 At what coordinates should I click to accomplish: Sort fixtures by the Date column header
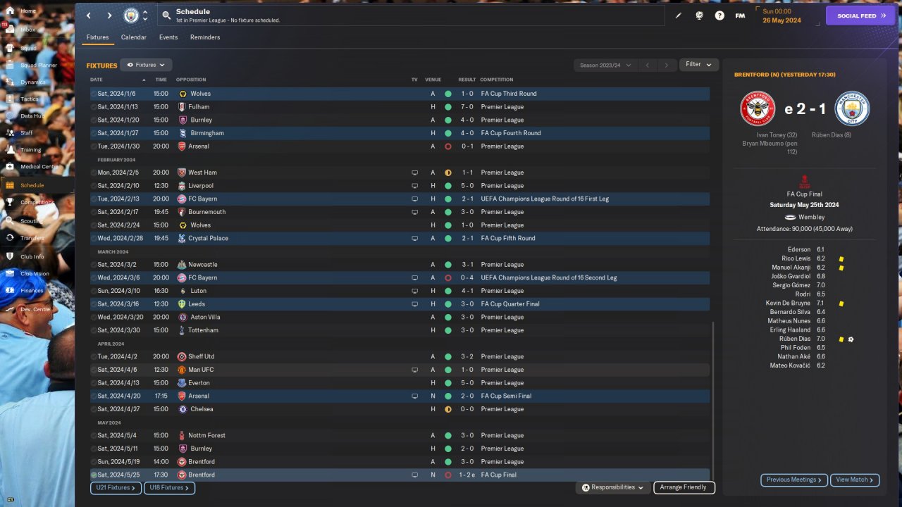point(97,80)
